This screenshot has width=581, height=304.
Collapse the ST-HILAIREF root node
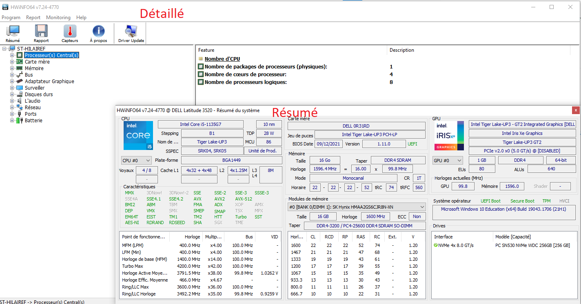point(4,49)
